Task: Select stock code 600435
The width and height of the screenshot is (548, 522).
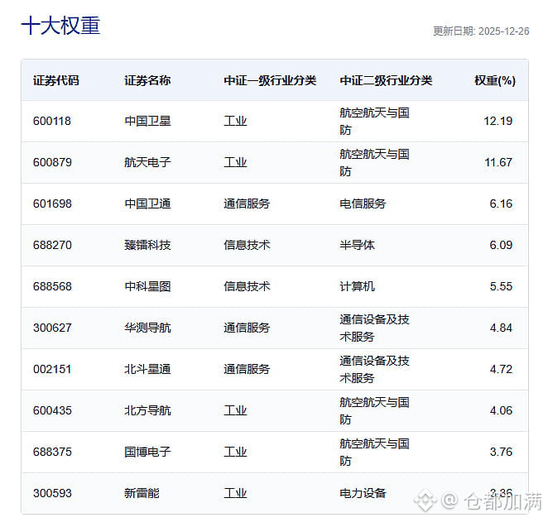Action: (52, 410)
